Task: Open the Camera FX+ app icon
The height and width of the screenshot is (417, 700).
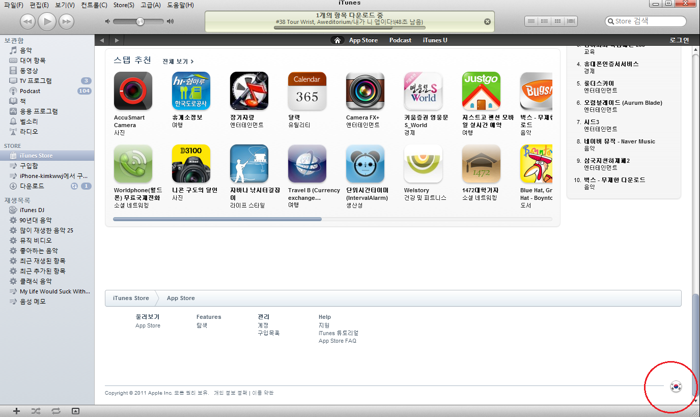Action: click(365, 91)
